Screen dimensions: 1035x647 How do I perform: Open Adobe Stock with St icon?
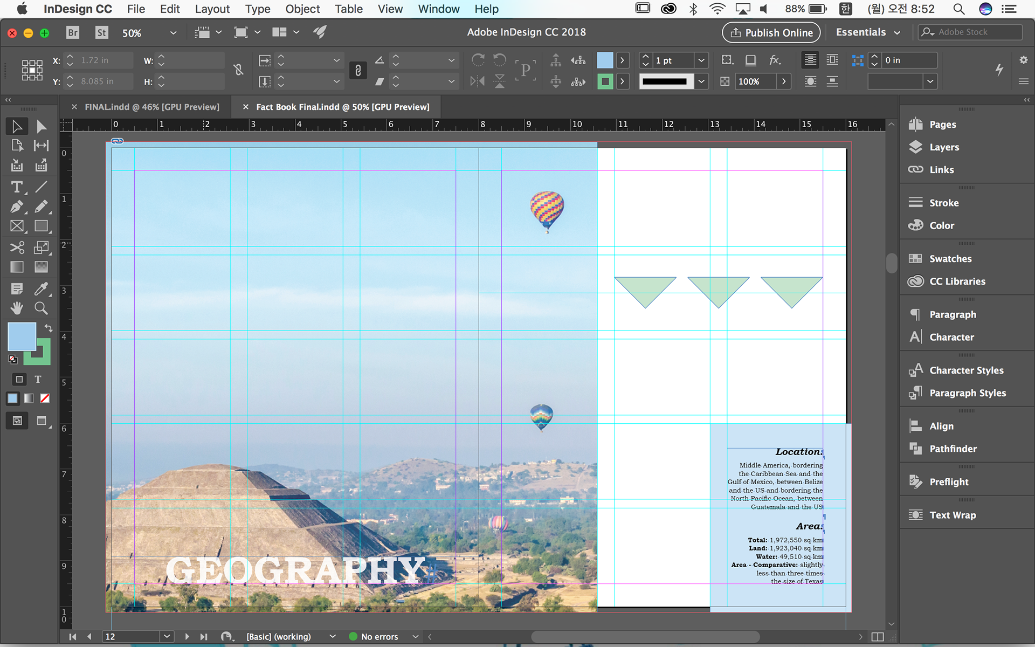click(101, 32)
